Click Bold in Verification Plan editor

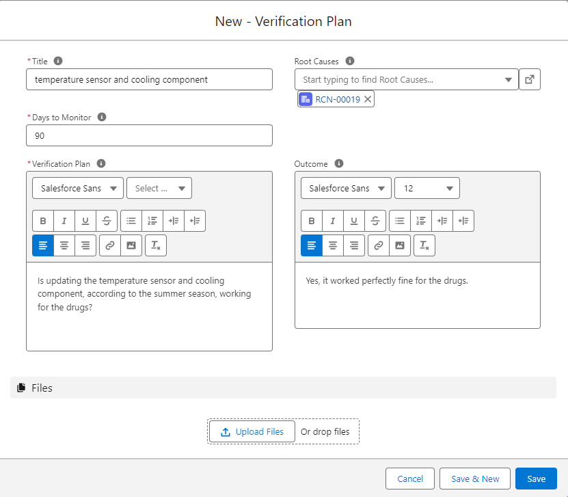coord(43,221)
